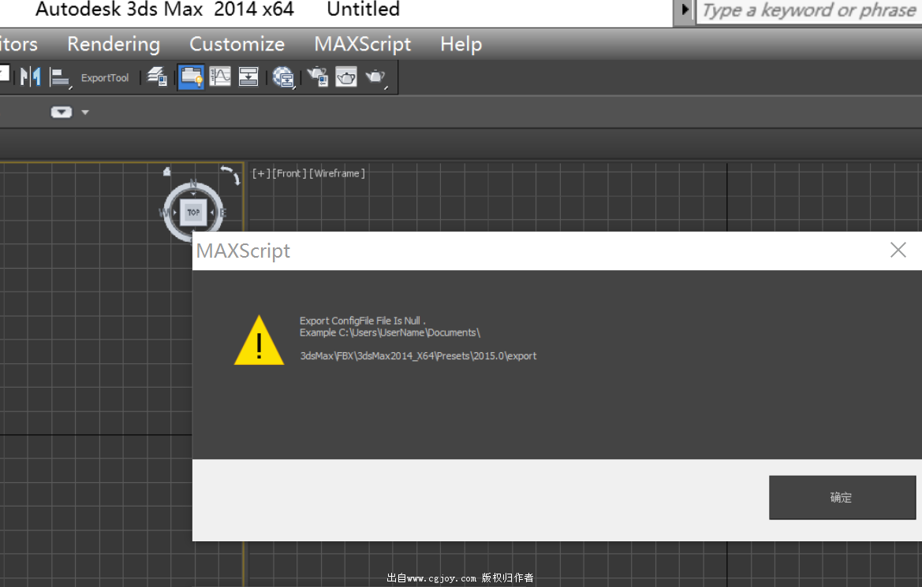Toggle the Graphite ribbon icon

click(x=191, y=77)
